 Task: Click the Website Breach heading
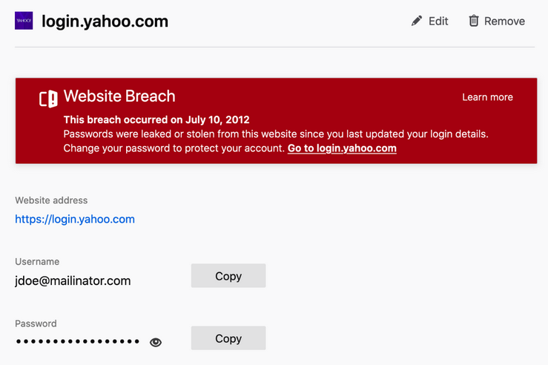119,96
